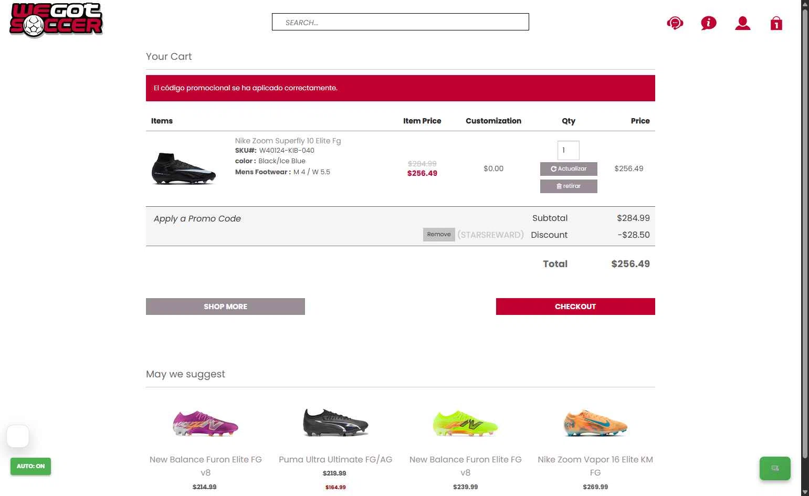Click the Actualizar update button
The height and width of the screenshot is (496, 809).
pos(569,168)
